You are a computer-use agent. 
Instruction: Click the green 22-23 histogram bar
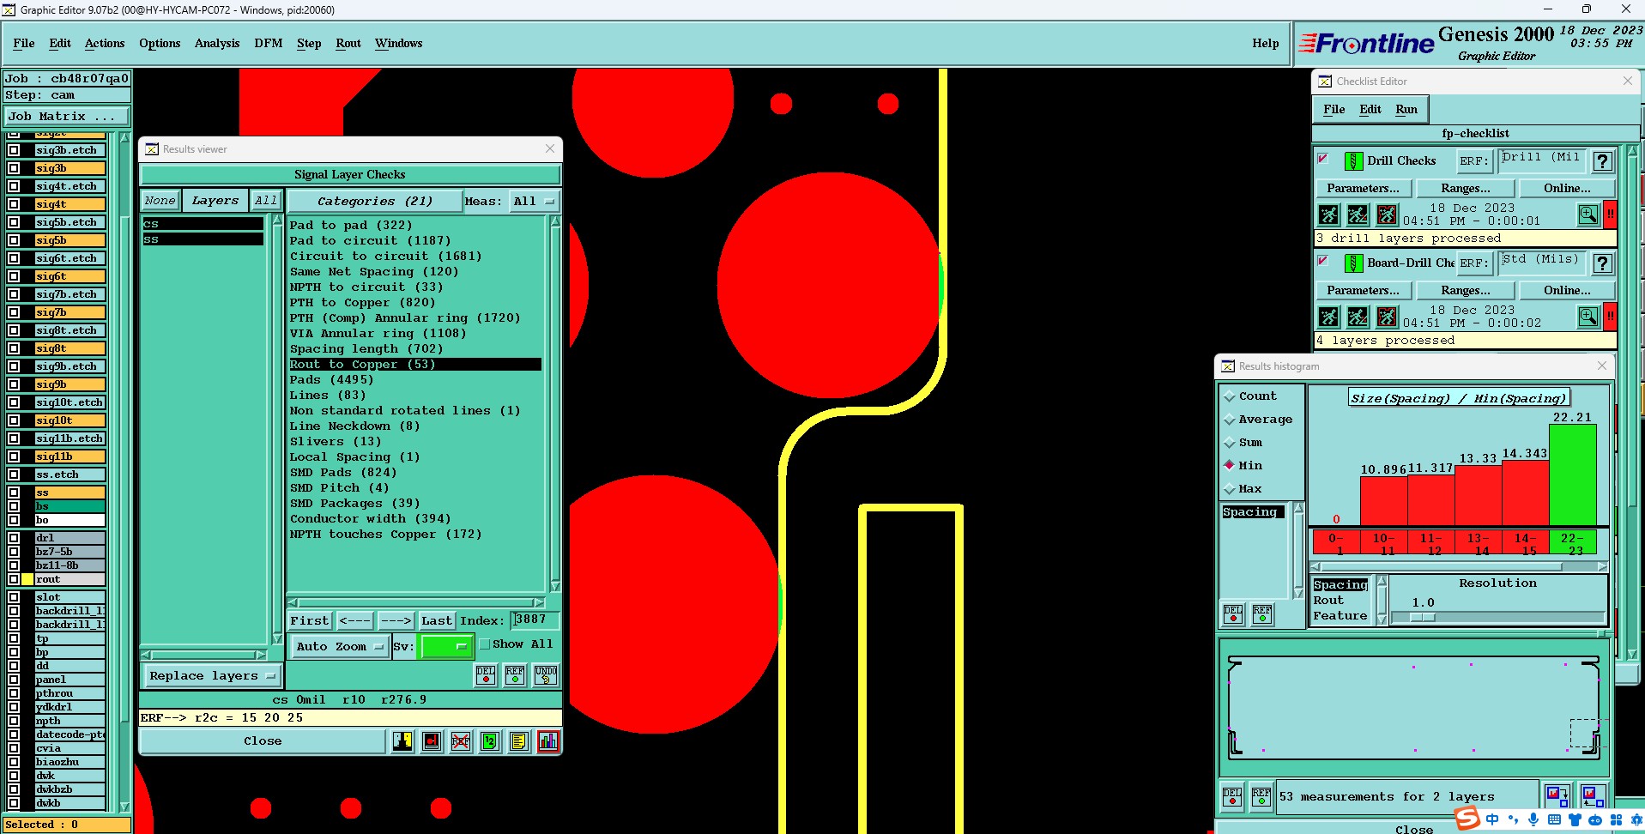pyautogui.click(x=1573, y=474)
